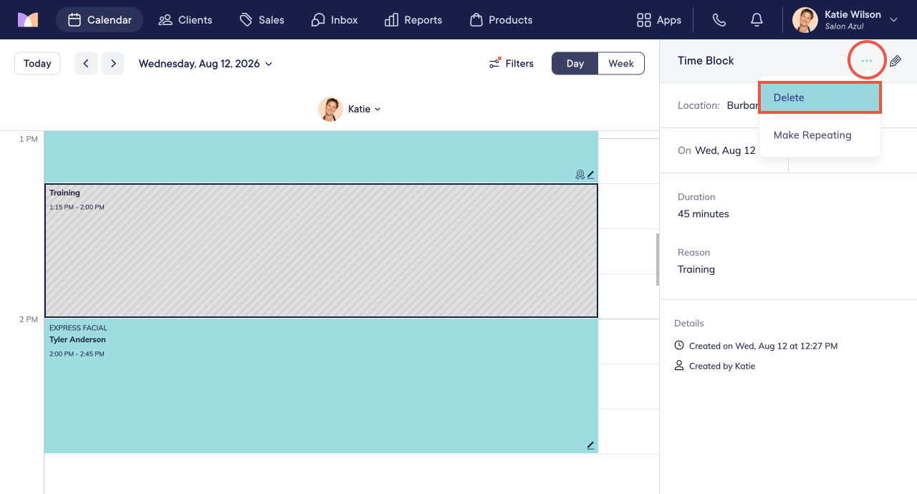Click the Mangomint logo icon
Image resolution: width=917 pixels, height=494 pixels.
tap(28, 19)
